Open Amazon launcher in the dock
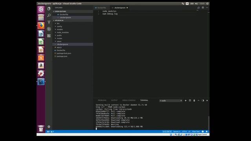The width and height of the screenshot is (251, 141). (41, 65)
